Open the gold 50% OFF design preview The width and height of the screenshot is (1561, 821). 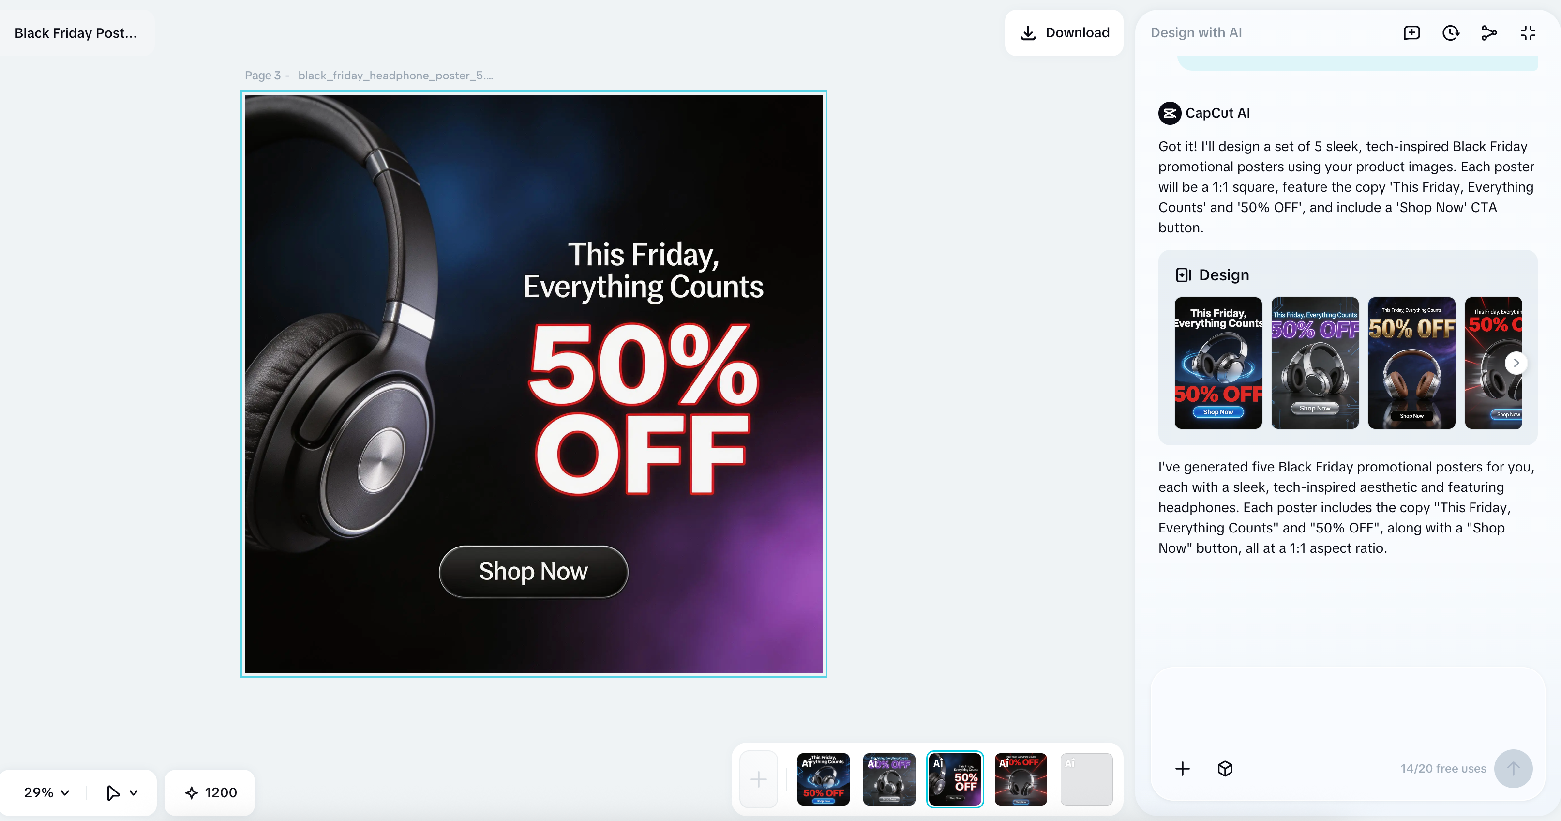pos(1411,363)
